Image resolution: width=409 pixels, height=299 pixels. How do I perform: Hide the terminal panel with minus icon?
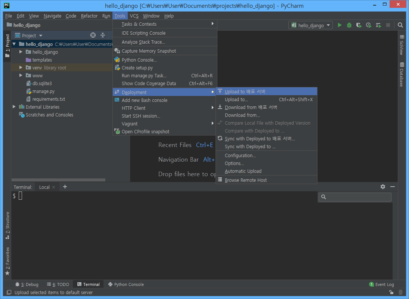pyautogui.click(x=392, y=187)
